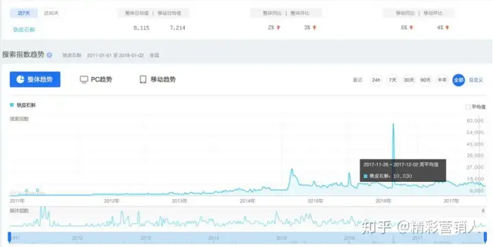Open the help icon beside 搜索指数趋势
The width and height of the screenshot is (493, 247).
[49, 55]
